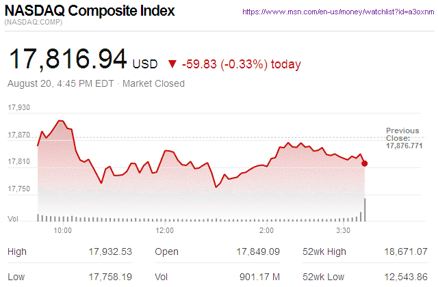
Task: Click the High value 17,932.53
Action: [x=110, y=252]
